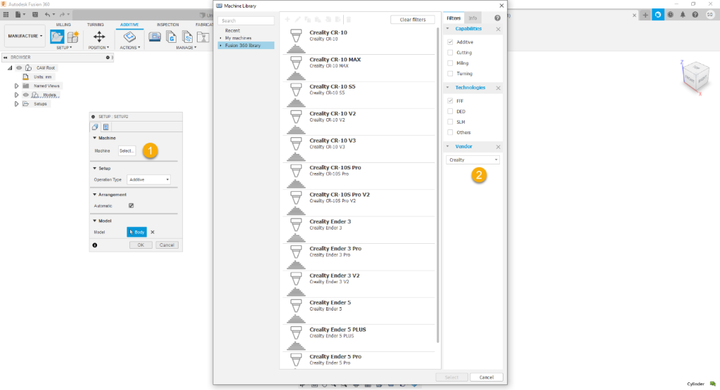Click the Creality CR-10 MAX printer icon
The image size is (720, 390).
296,67
